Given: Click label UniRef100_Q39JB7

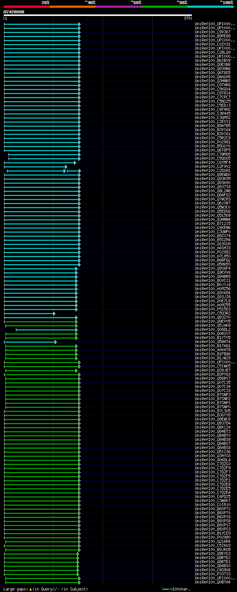Looking at the screenshot, I should point(213,370).
